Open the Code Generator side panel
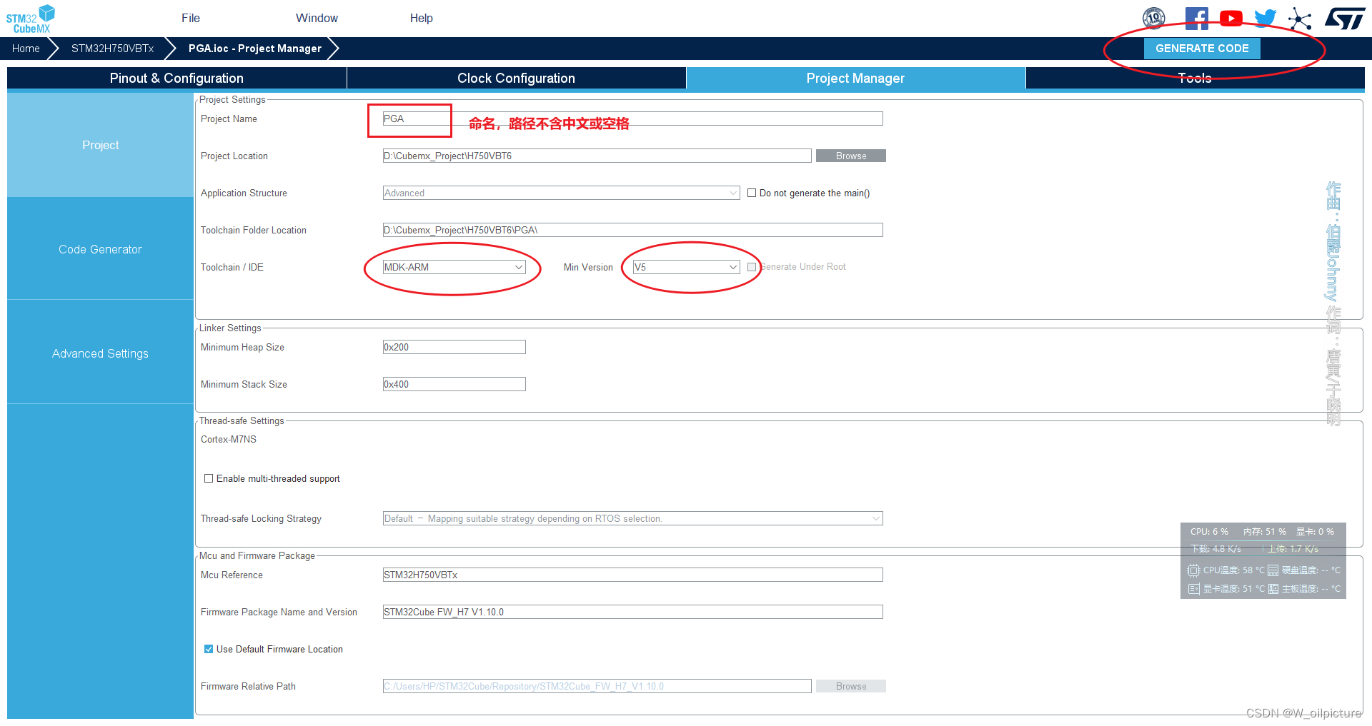This screenshot has height=726, width=1372. (x=100, y=249)
